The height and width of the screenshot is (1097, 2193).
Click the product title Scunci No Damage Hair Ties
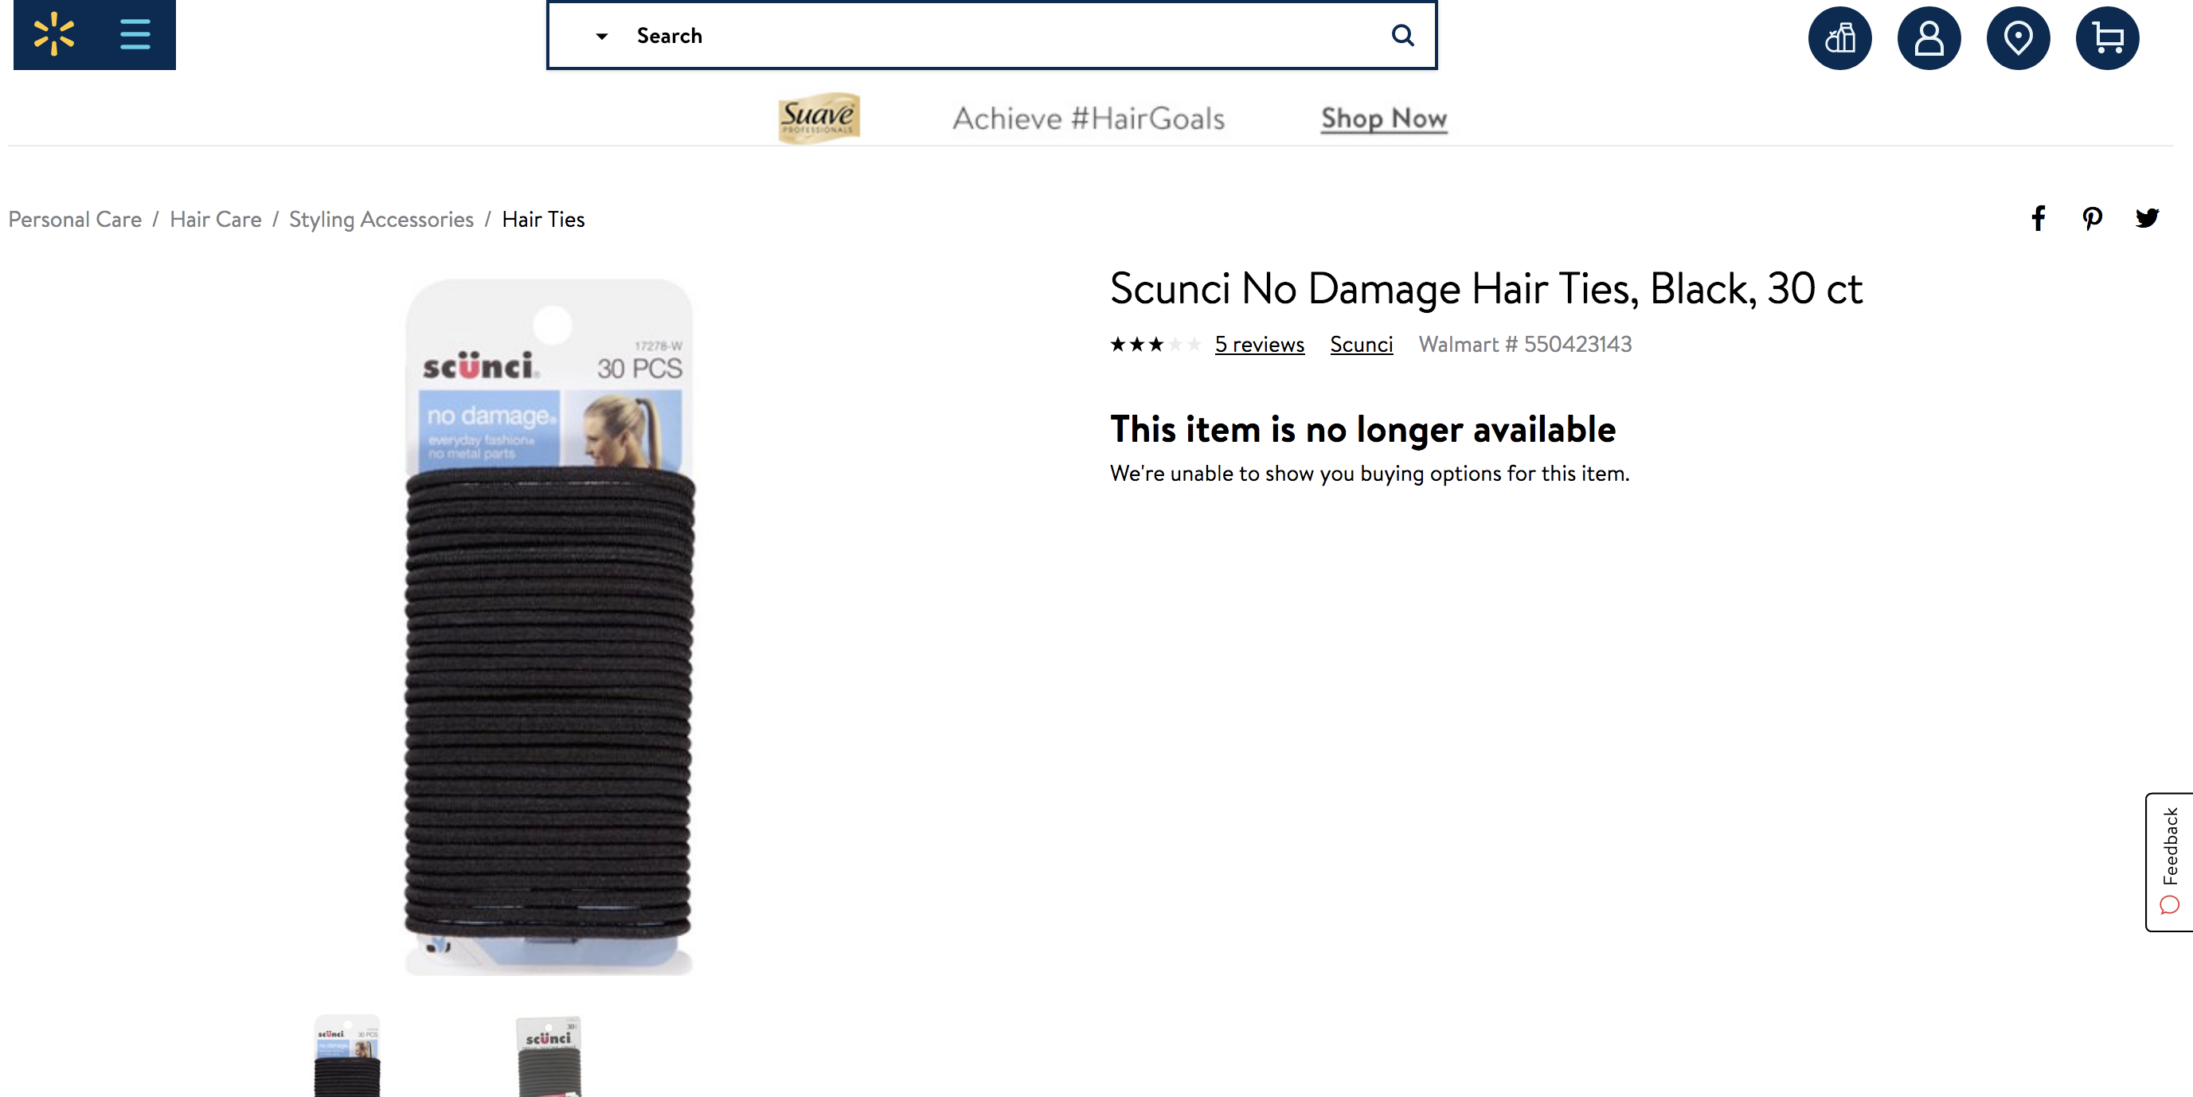[1486, 288]
